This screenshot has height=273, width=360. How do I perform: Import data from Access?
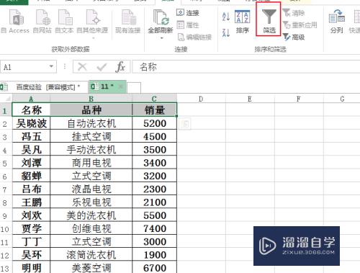16,22
